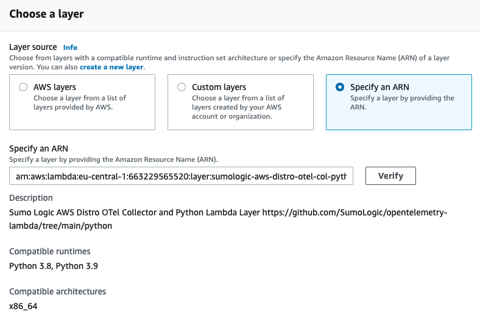This screenshot has height=320, width=480.
Task: Focus the layer ARN text input field
Action: pyautogui.click(x=181, y=176)
